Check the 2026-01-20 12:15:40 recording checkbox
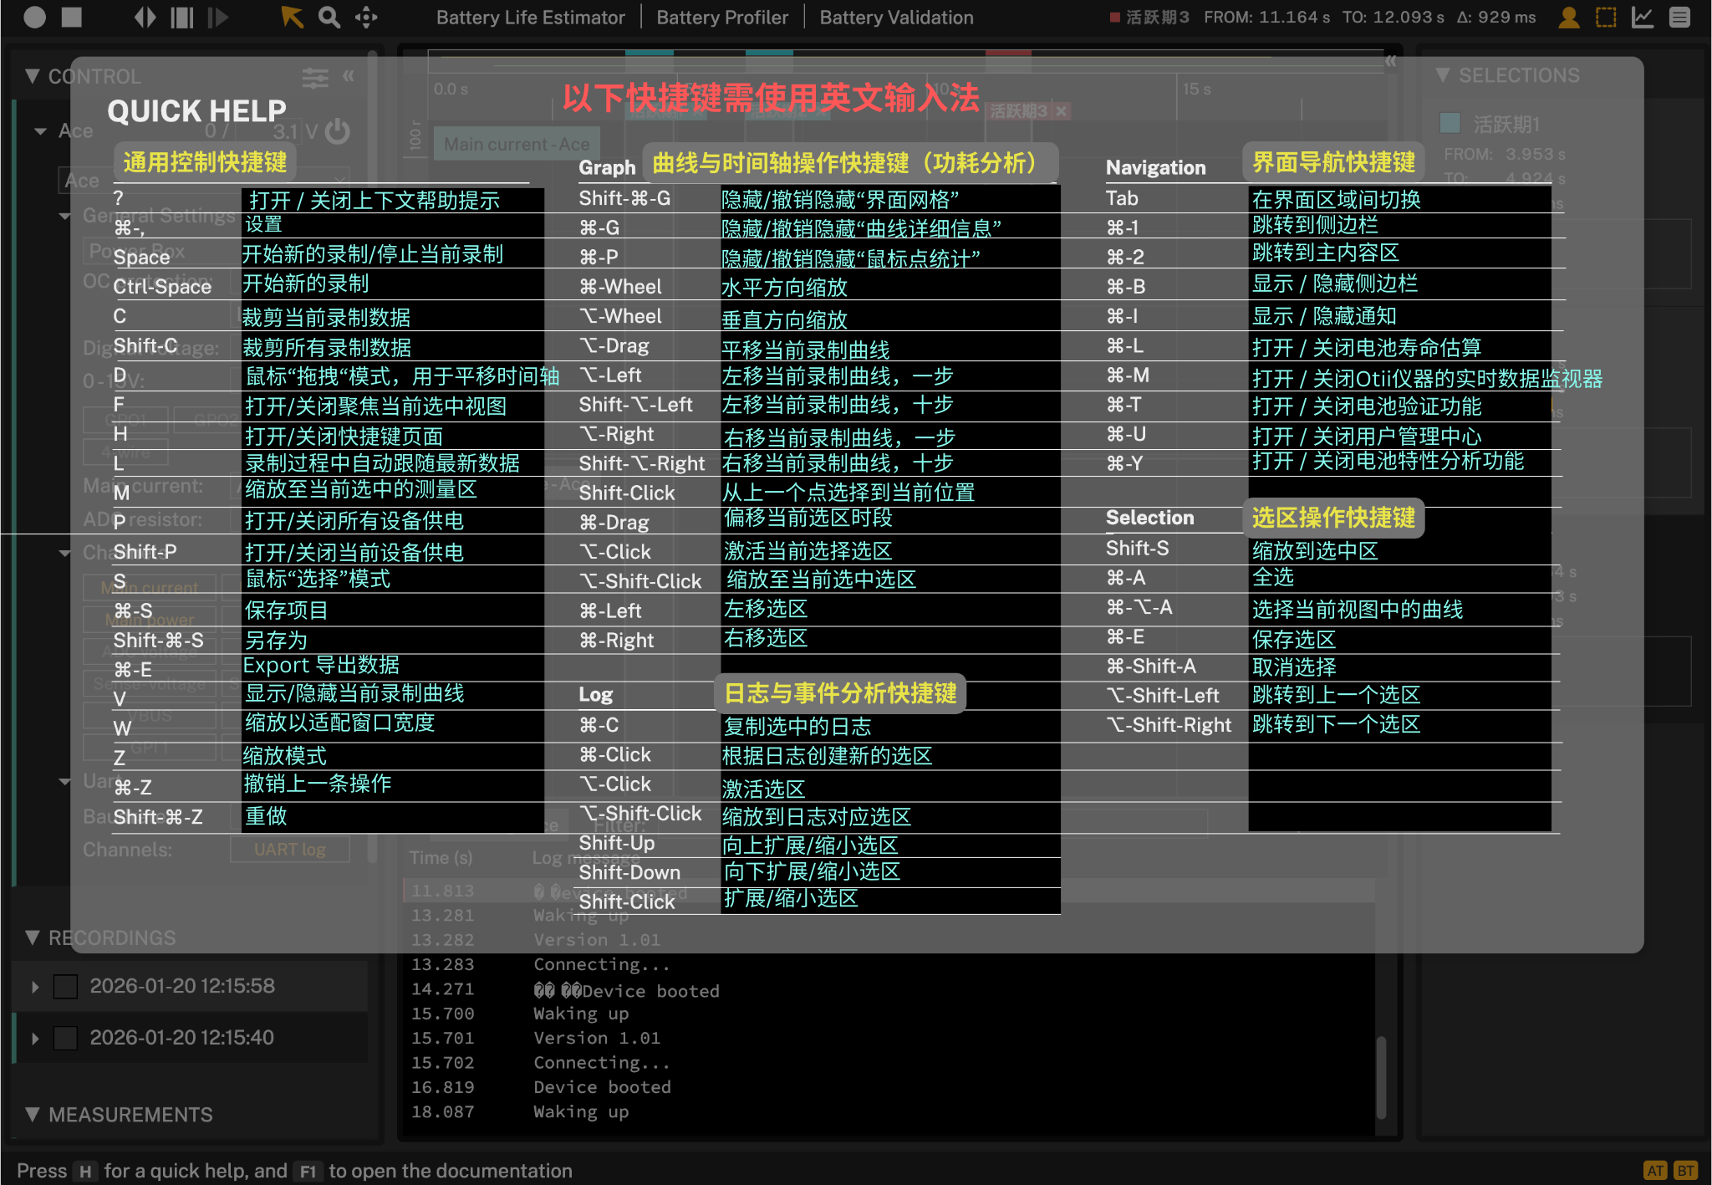Screen dimensions: 1712x1185 (64, 1038)
